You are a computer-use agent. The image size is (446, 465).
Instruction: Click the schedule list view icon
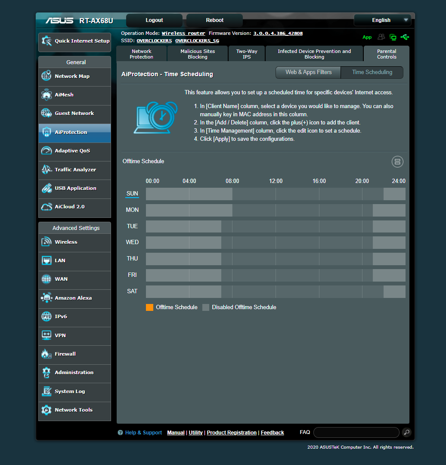[x=397, y=162]
